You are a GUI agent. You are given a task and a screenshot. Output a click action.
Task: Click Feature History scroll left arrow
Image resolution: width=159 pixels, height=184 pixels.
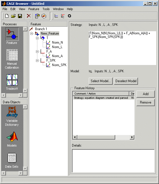click(75, 137)
